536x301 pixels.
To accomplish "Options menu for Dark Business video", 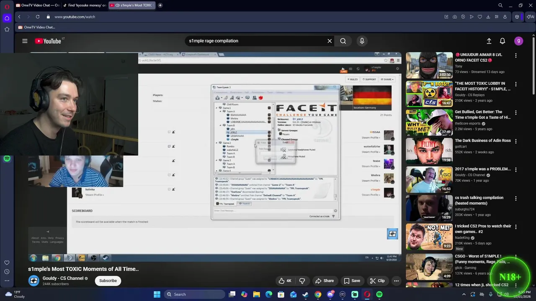I will [516, 141].
